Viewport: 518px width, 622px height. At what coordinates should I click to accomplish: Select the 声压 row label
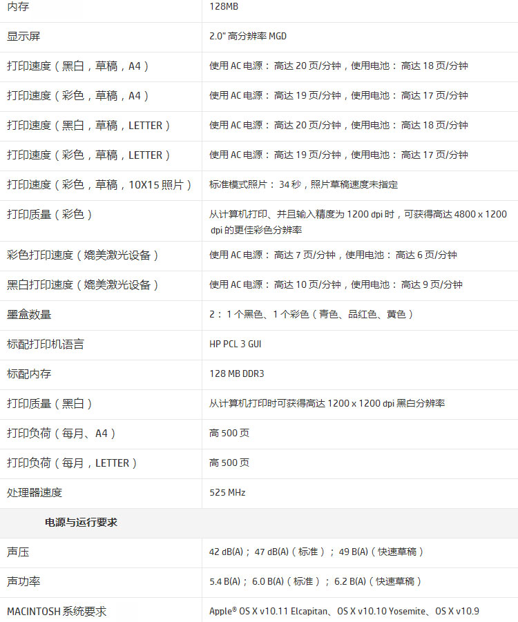(x=18, y=552)
